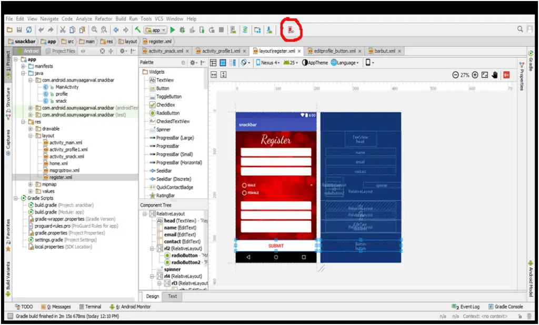Click the red-circled screen capture toolbar icon
Screen dimensions: 539x325
[x=290, y=29]
